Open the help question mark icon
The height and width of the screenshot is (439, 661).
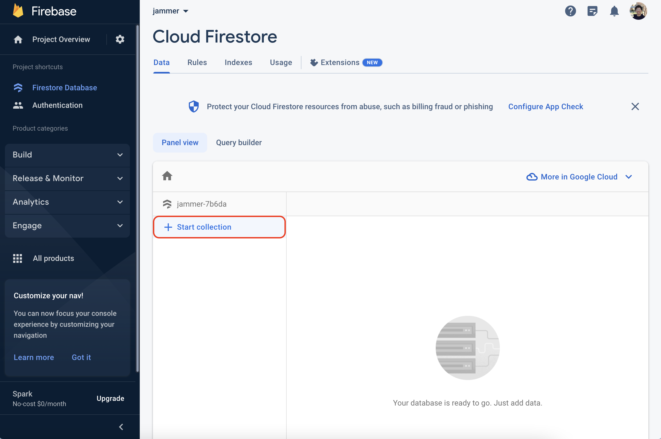(x=570, y=11)
